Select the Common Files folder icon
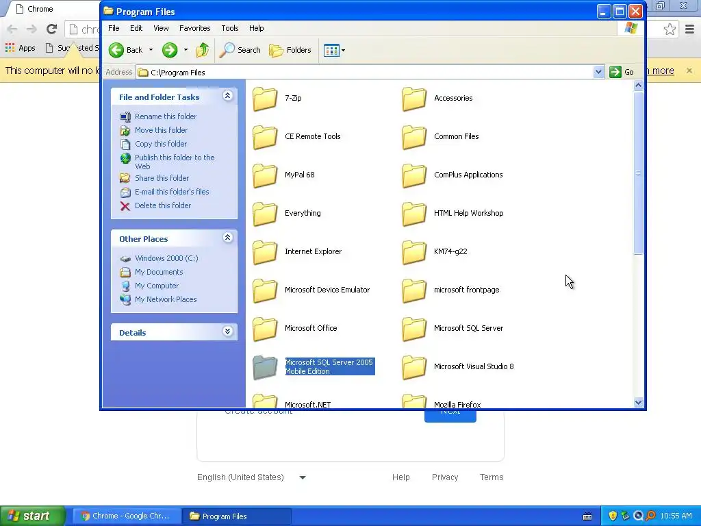Screen dimensions: 701x526 tap(414, 137)
